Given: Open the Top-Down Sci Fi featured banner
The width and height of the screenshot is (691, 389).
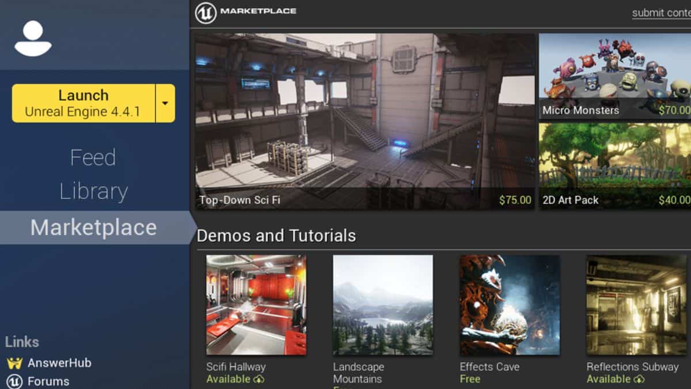Looking at the screenshot, I should click(365, 122).
